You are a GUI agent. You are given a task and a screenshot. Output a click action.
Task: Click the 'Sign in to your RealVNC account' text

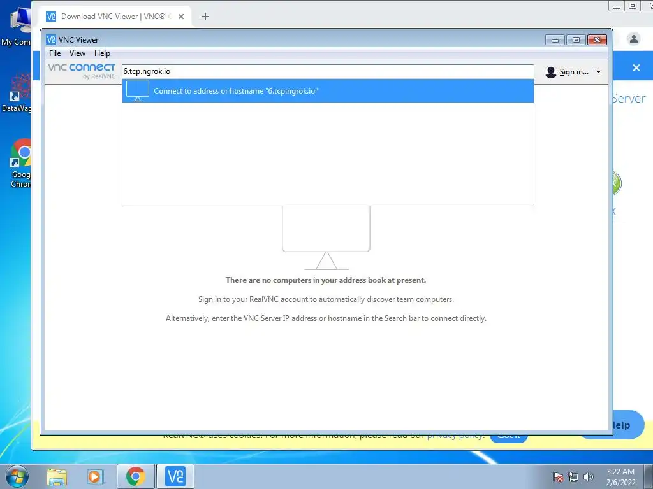click(326, 299)
